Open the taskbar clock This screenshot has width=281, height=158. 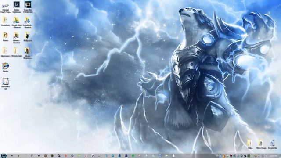274,156
